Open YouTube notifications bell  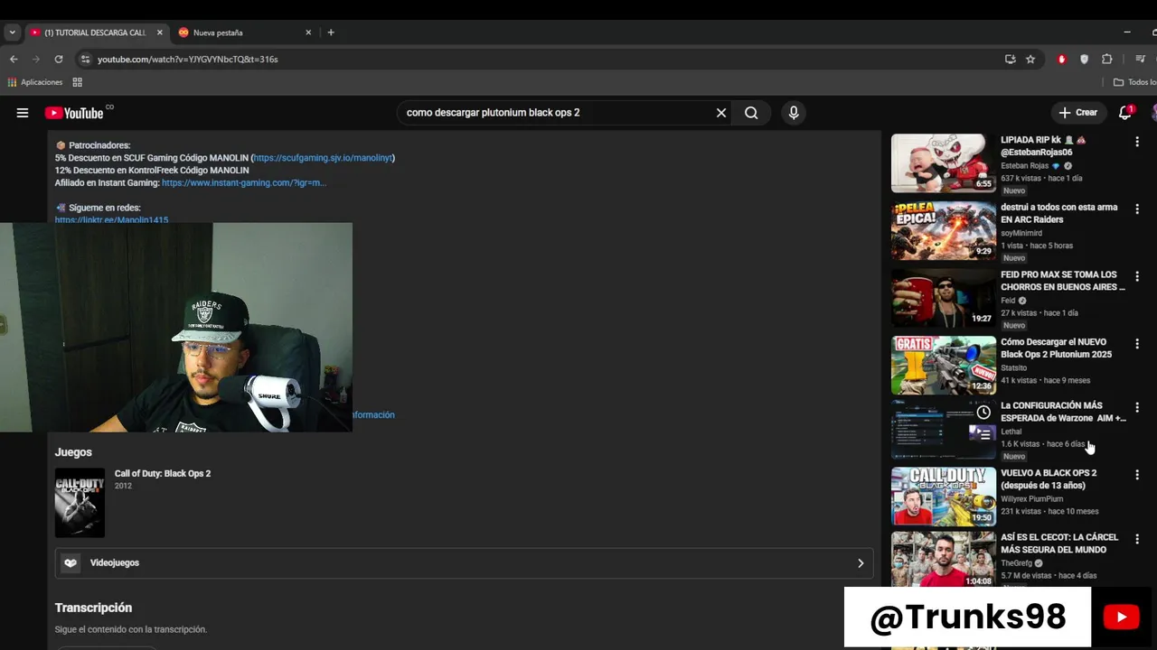[1125, 113]
